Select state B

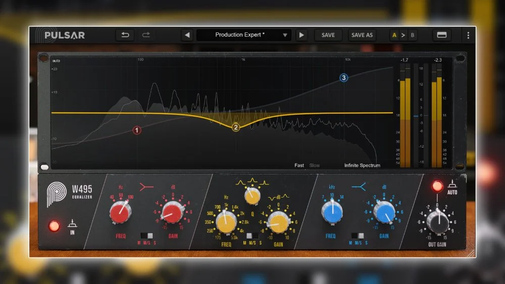(412, 35)
